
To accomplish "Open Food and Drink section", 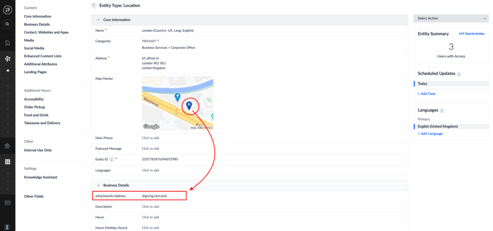I will click(x=36, y=115).
